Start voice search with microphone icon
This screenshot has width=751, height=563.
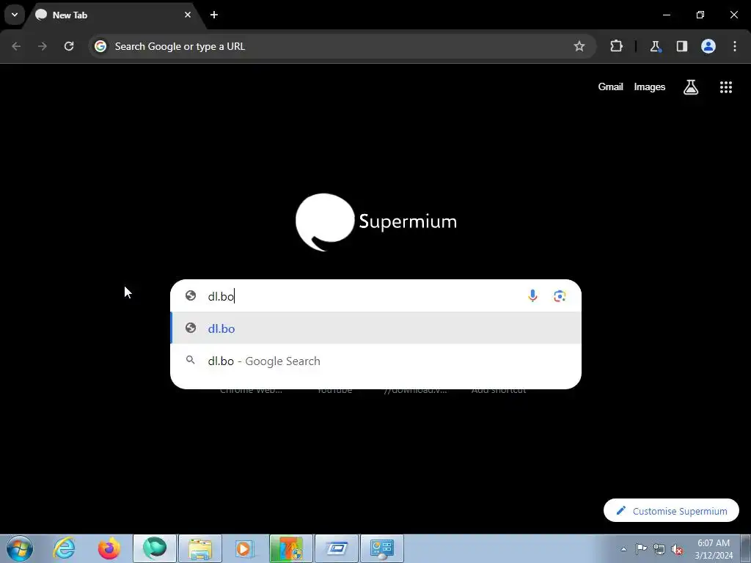pyautogui.click(x=532, y=296)
